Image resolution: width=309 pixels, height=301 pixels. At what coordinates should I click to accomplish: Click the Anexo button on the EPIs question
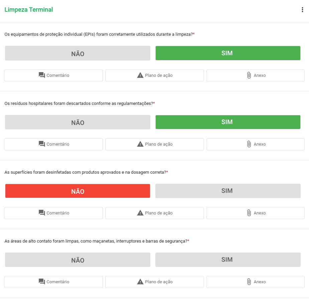tap(255, 75)
